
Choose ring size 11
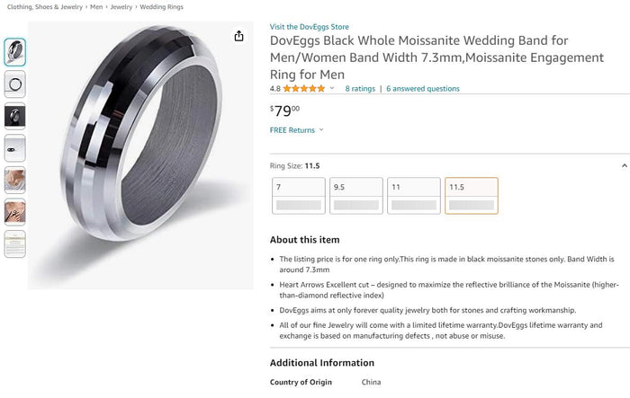[x=414, y=196]
